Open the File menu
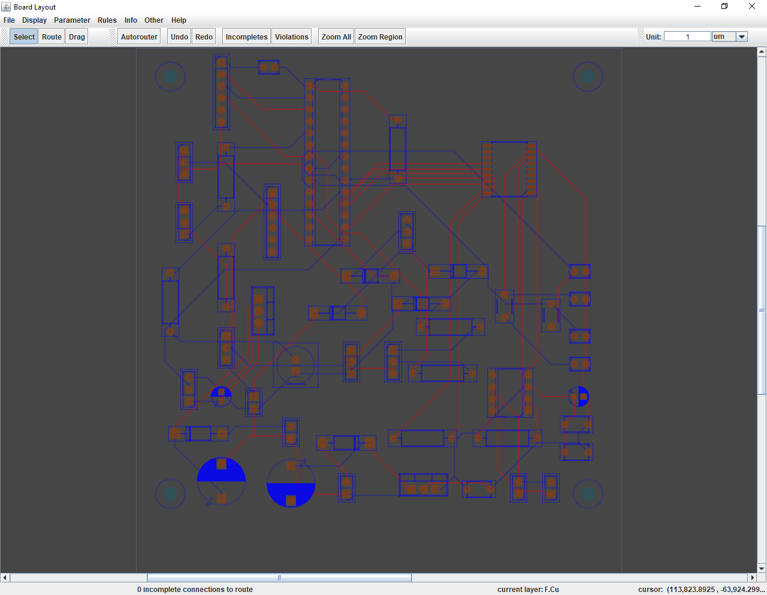The width and height of the screenshot is (767, 595). click(9, 20)
